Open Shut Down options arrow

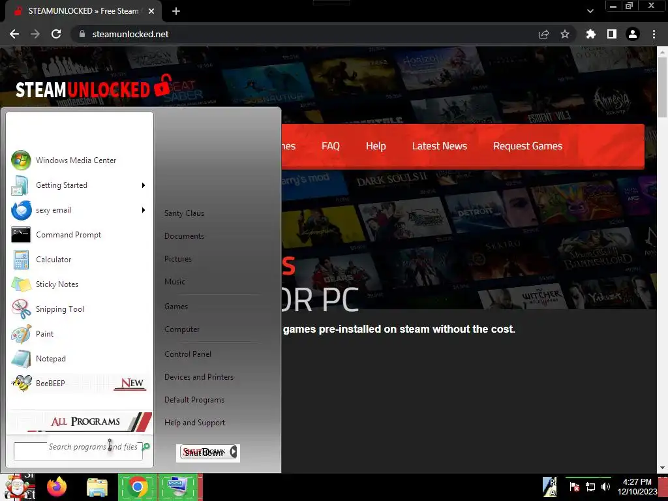(x=234, y=452)
